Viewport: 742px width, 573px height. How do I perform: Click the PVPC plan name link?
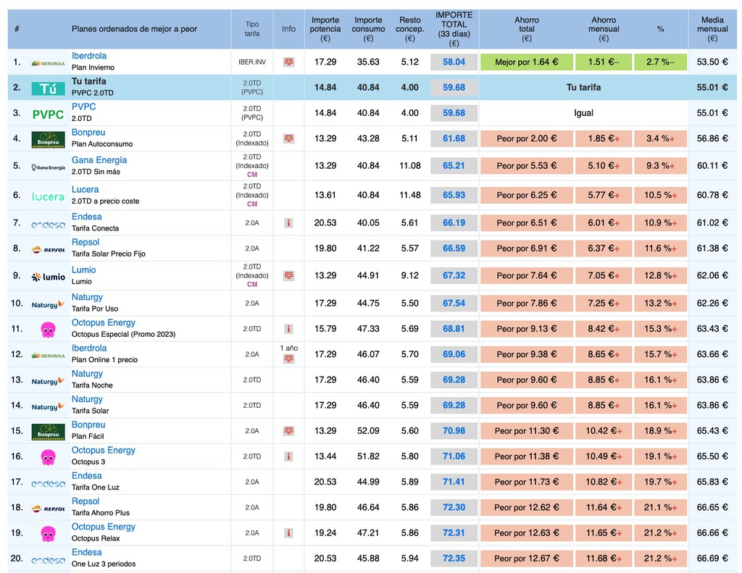(83, 106)
